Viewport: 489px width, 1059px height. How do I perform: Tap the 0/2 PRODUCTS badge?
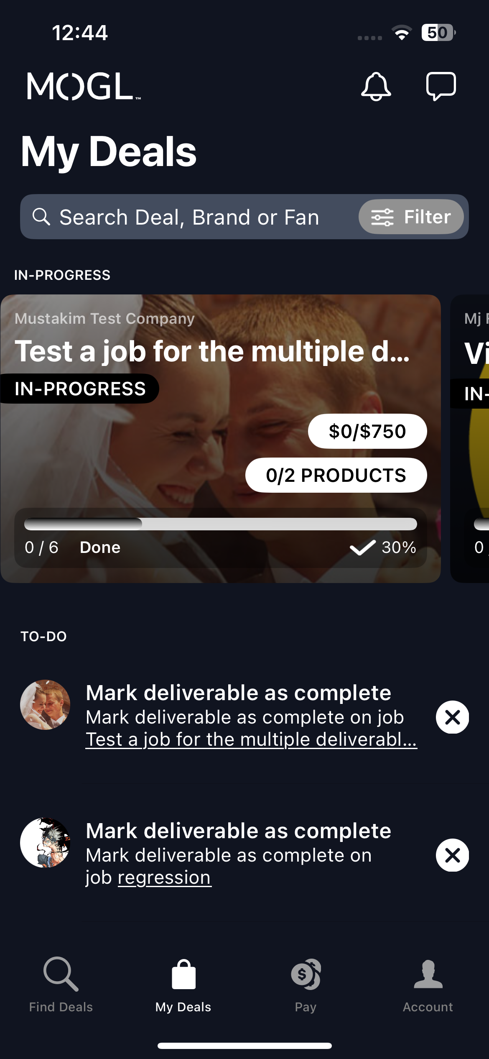[x=336, y=475]
